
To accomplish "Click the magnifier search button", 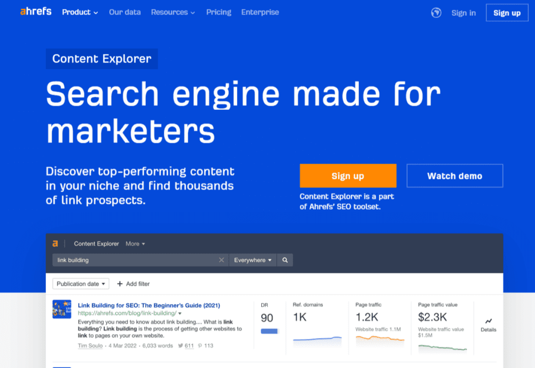I will [x=285, y=260].
